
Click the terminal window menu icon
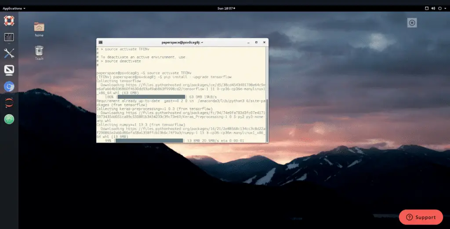[x=101, y=42]
